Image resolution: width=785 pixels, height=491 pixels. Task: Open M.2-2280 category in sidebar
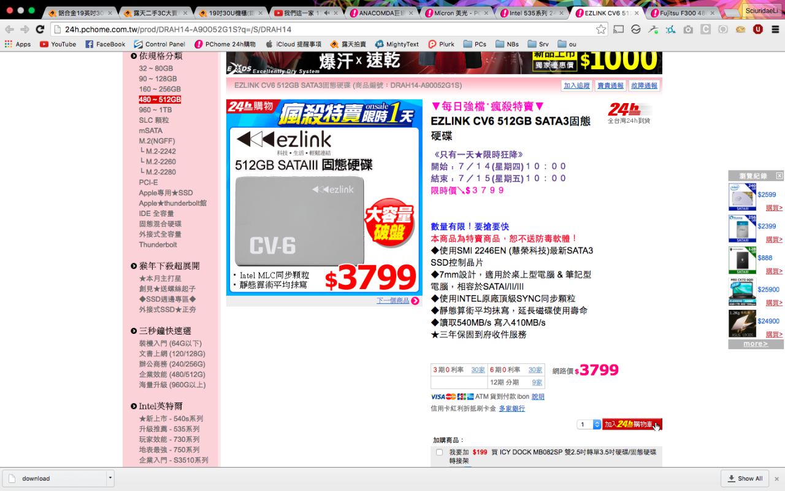pos(161,172)
